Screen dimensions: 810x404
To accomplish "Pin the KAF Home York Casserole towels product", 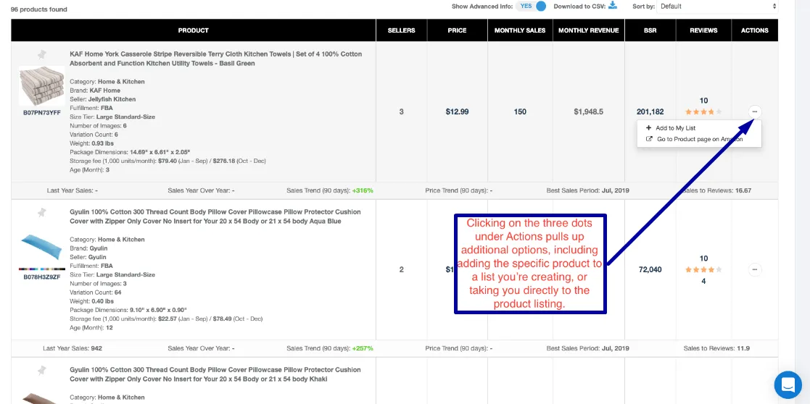I will [42, 54].
